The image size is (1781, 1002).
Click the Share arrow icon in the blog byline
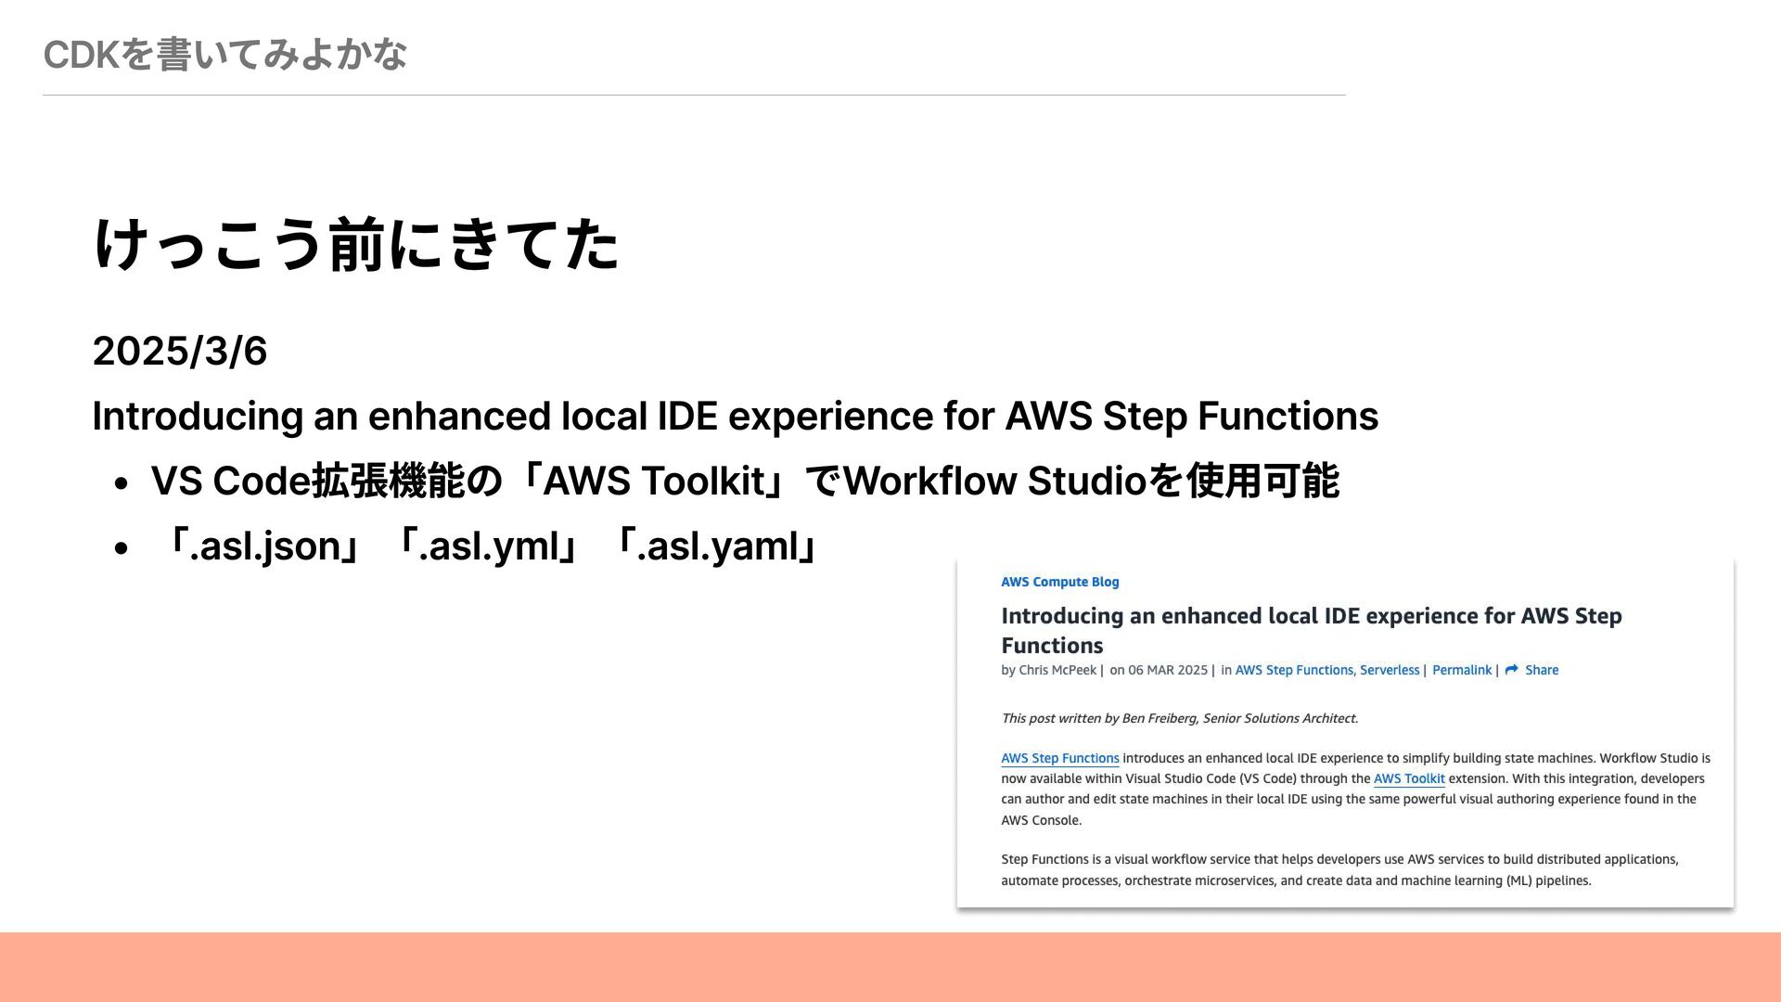[1511, 670]
